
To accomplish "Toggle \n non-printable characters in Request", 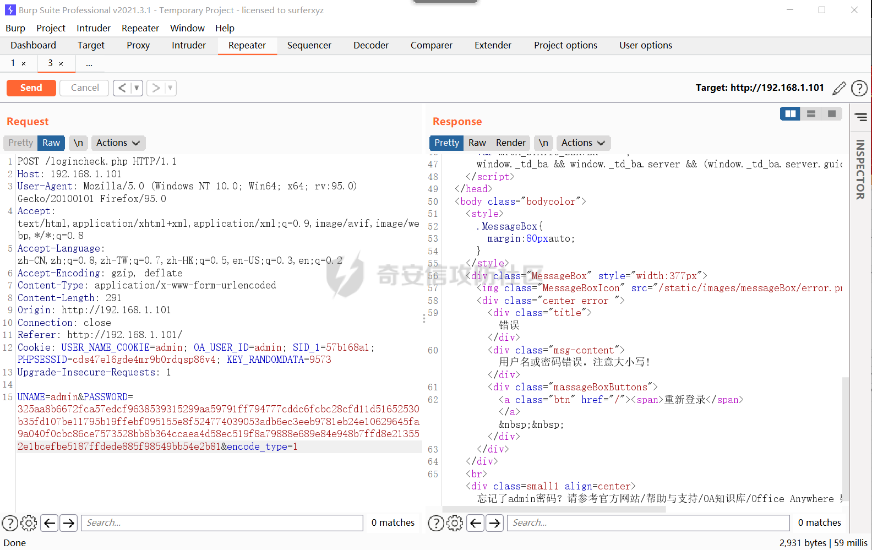I will pyautogui.click(x=78, y=143).
